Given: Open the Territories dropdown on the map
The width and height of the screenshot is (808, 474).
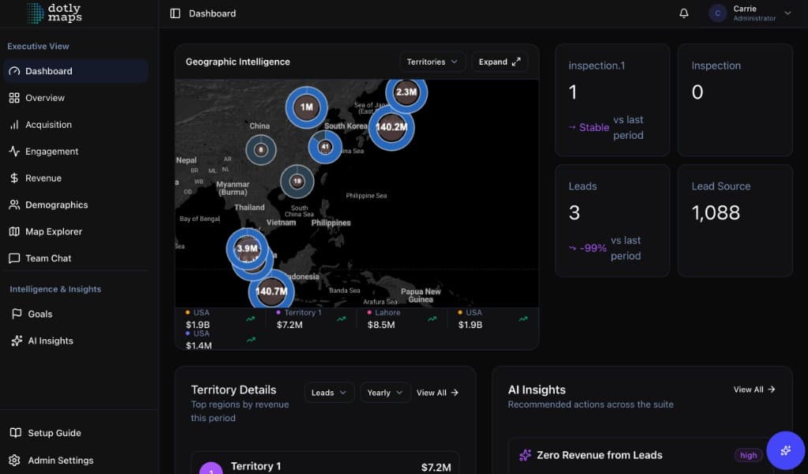Looking at the screenshot, I should pyautogui.click(x=432, y=62).
